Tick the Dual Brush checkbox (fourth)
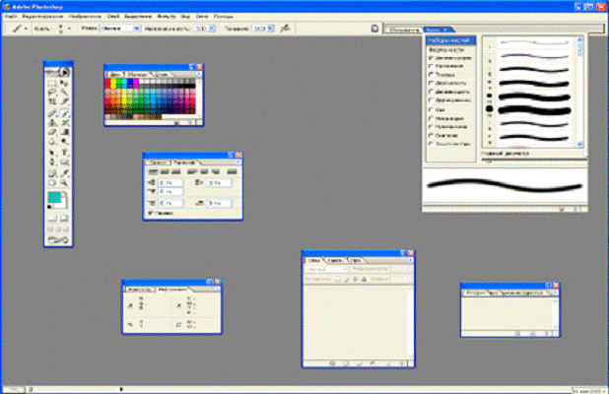 coord(431,83)
